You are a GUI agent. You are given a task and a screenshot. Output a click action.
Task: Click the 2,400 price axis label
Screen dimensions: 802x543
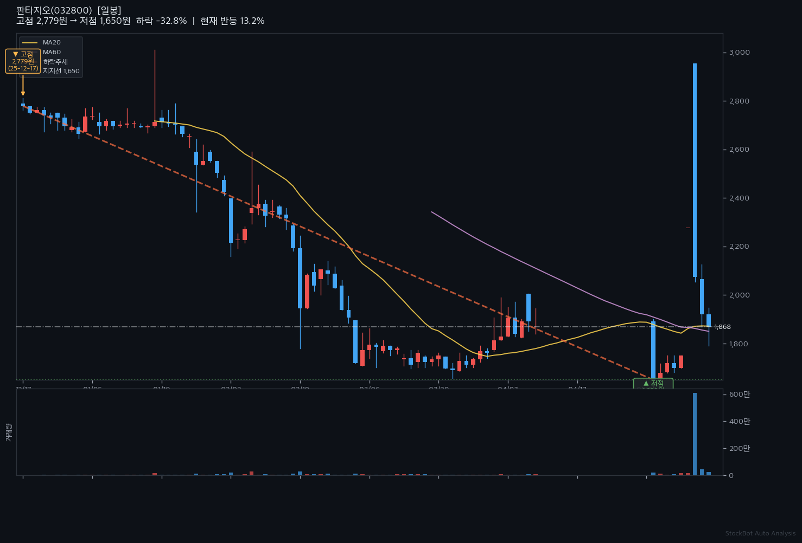(740, 198)
